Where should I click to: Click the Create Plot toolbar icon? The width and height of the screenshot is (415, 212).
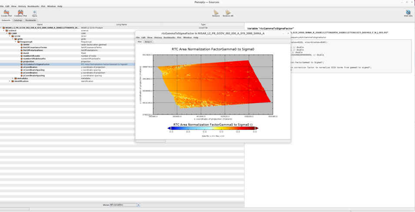click(7, 13)
